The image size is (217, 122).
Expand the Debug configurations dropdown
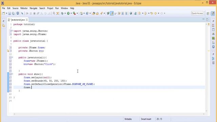pos(65,13)
